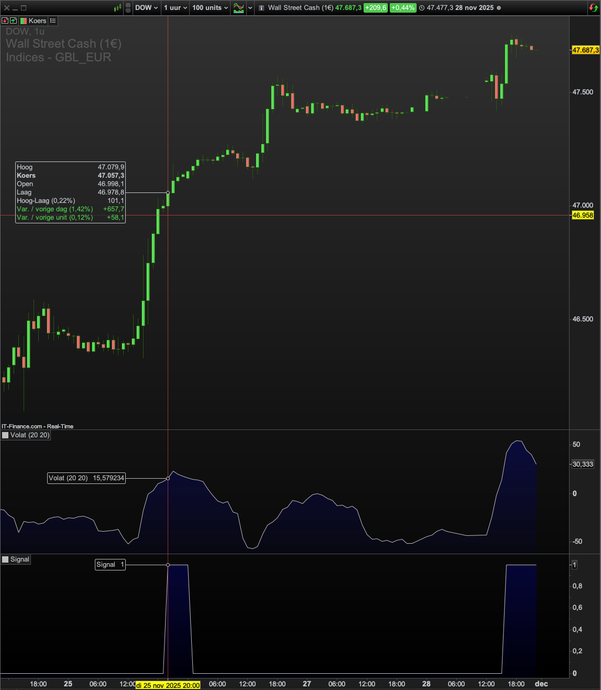The height and width of the screenshot is (690, 601).
Task: Click the yellow 46.958 cursor price label
Action: (583, 215)
